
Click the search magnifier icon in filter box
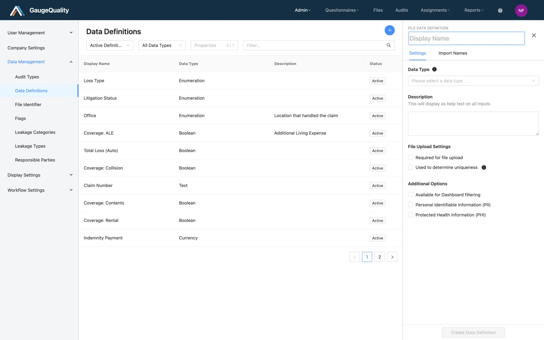click(388, 45)
